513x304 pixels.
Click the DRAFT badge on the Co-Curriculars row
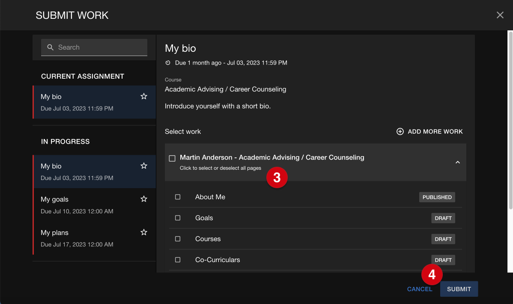(443, 260)
